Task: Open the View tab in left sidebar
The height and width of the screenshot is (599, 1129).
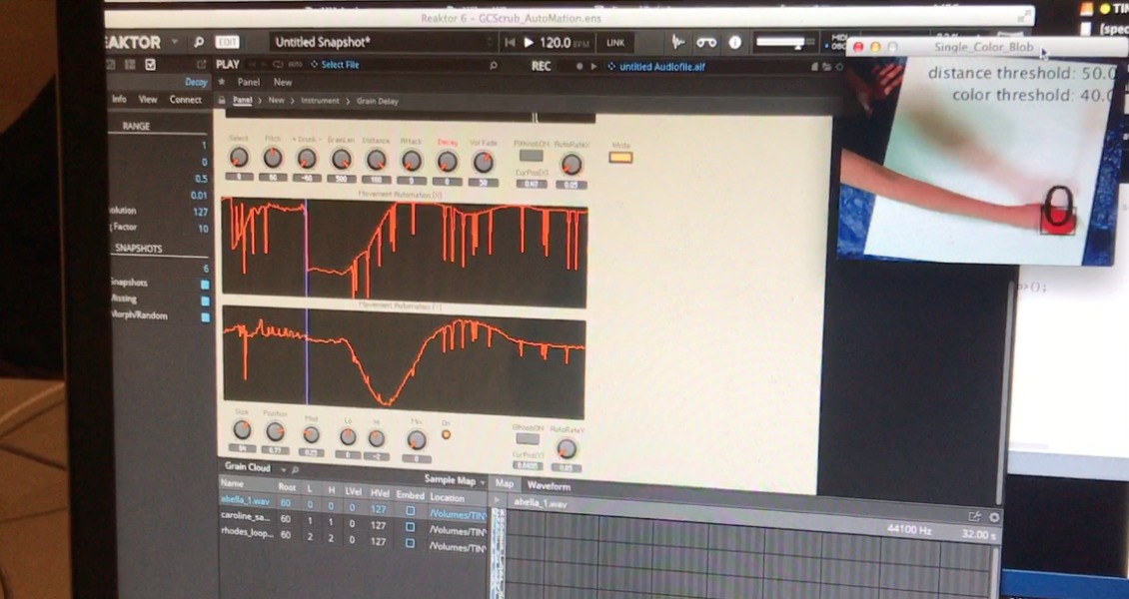Action: 148,99
